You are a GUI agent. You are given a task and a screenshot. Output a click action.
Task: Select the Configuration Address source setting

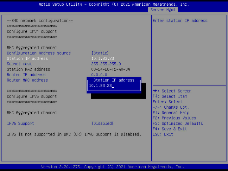tap(39, 53)
